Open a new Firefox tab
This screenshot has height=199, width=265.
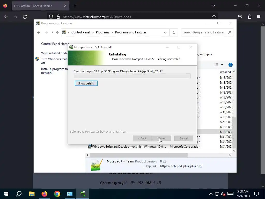tap(75, 6)
